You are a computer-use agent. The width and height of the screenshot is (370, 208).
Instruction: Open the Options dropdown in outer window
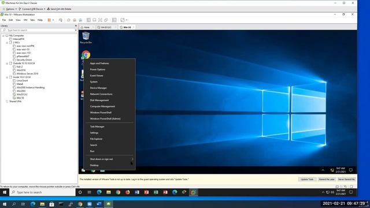(10, 9)
